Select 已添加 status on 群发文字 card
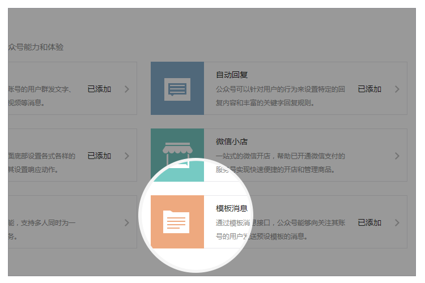The height and width of the screenshot is (283, 425). click(99, 89)
